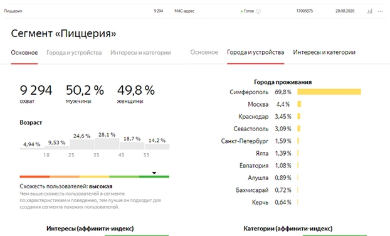The image size is (390, 236).
Task: Click the 17003875 ID value
Action: point(305,11)
